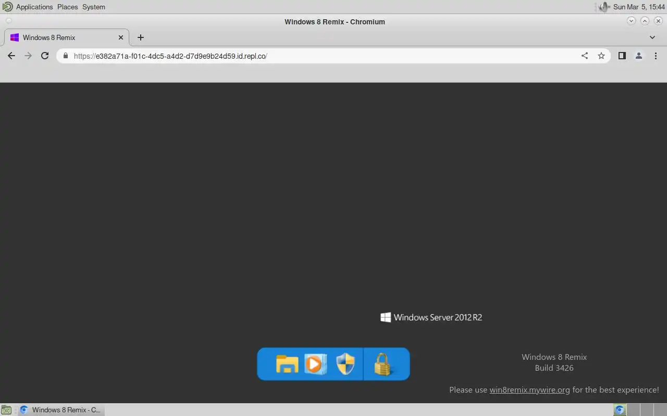This screenshot has height=416, width=667.
Task: Go back to previous page
Action: 11,56
